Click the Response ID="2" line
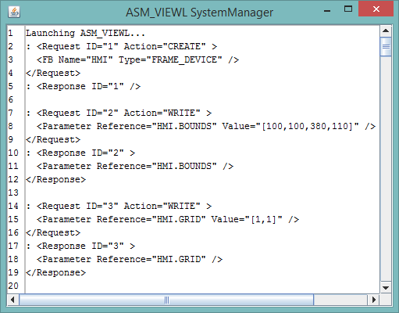The width and height of the screenshot is (399, 313). pos(80,153)
